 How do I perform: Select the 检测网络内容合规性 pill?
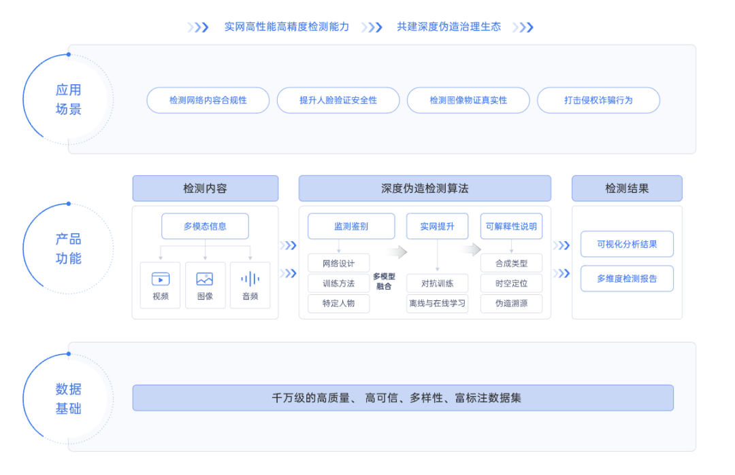pyautogui.click(x=208, y=100)
